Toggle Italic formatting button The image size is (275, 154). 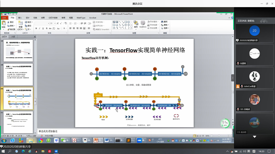click(39, 28)
